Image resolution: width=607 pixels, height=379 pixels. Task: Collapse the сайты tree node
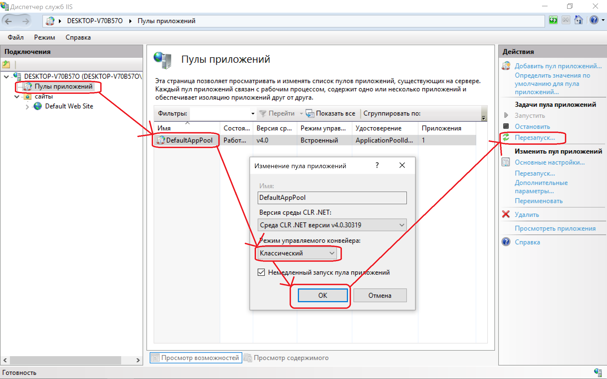[x=17, y=97]
